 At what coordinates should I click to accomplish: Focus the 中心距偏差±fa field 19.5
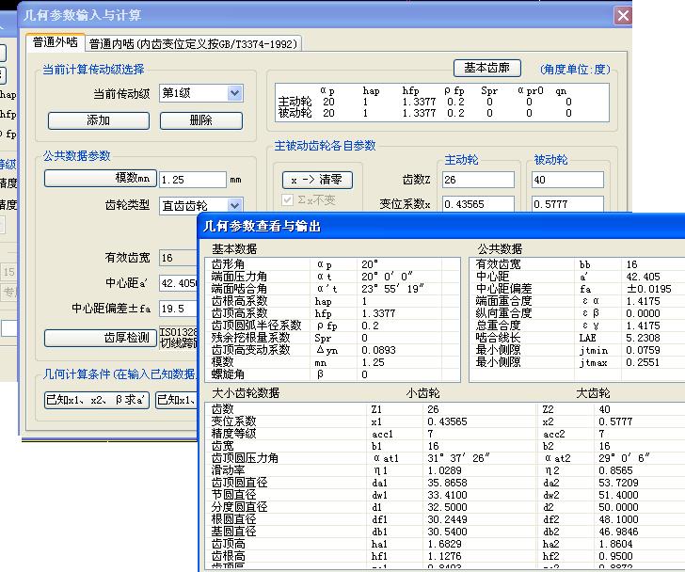pyautogui.click(x=179, y=309)
